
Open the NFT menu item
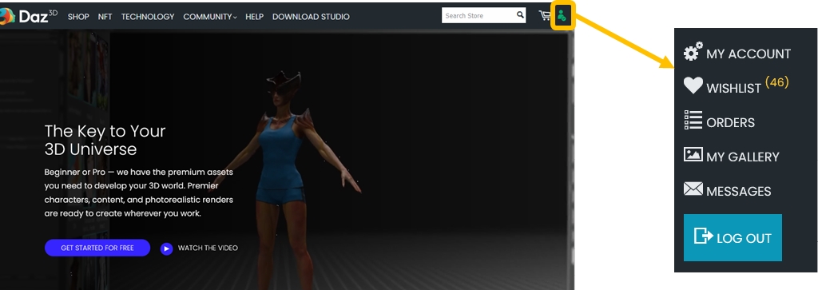click(x=105, y=17)
